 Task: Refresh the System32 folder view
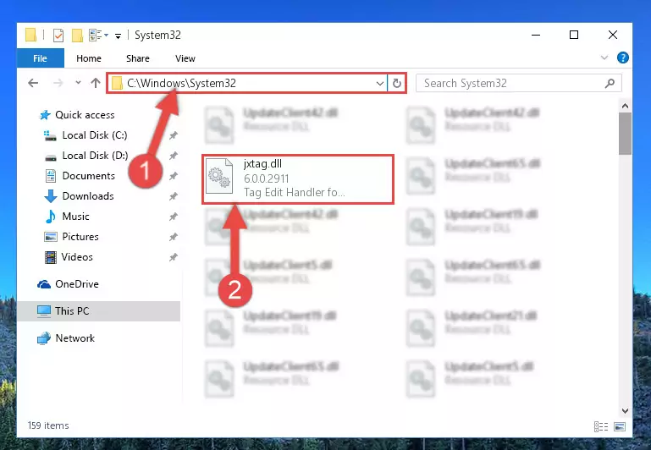(x=397, y=84)
